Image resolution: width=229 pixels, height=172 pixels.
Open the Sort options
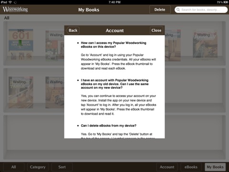(x=62, y=167)
